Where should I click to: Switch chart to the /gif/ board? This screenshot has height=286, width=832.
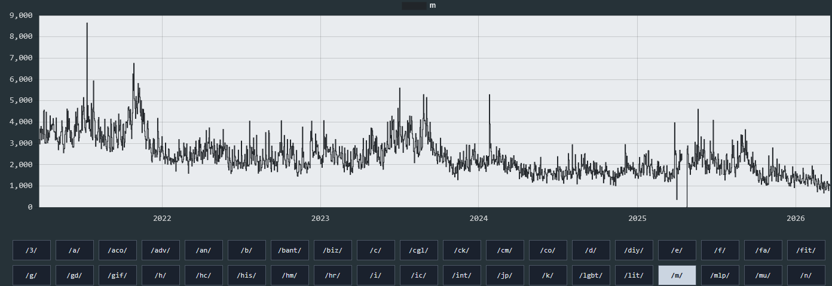pos(118,275)
